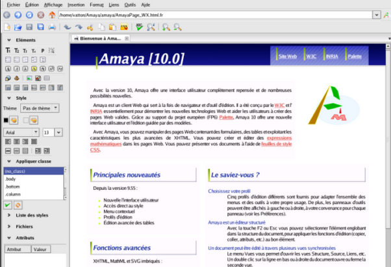Click the Forward navigation arrow
The image size is (391, 267).
pyautogui.click(x=18, y=15)
